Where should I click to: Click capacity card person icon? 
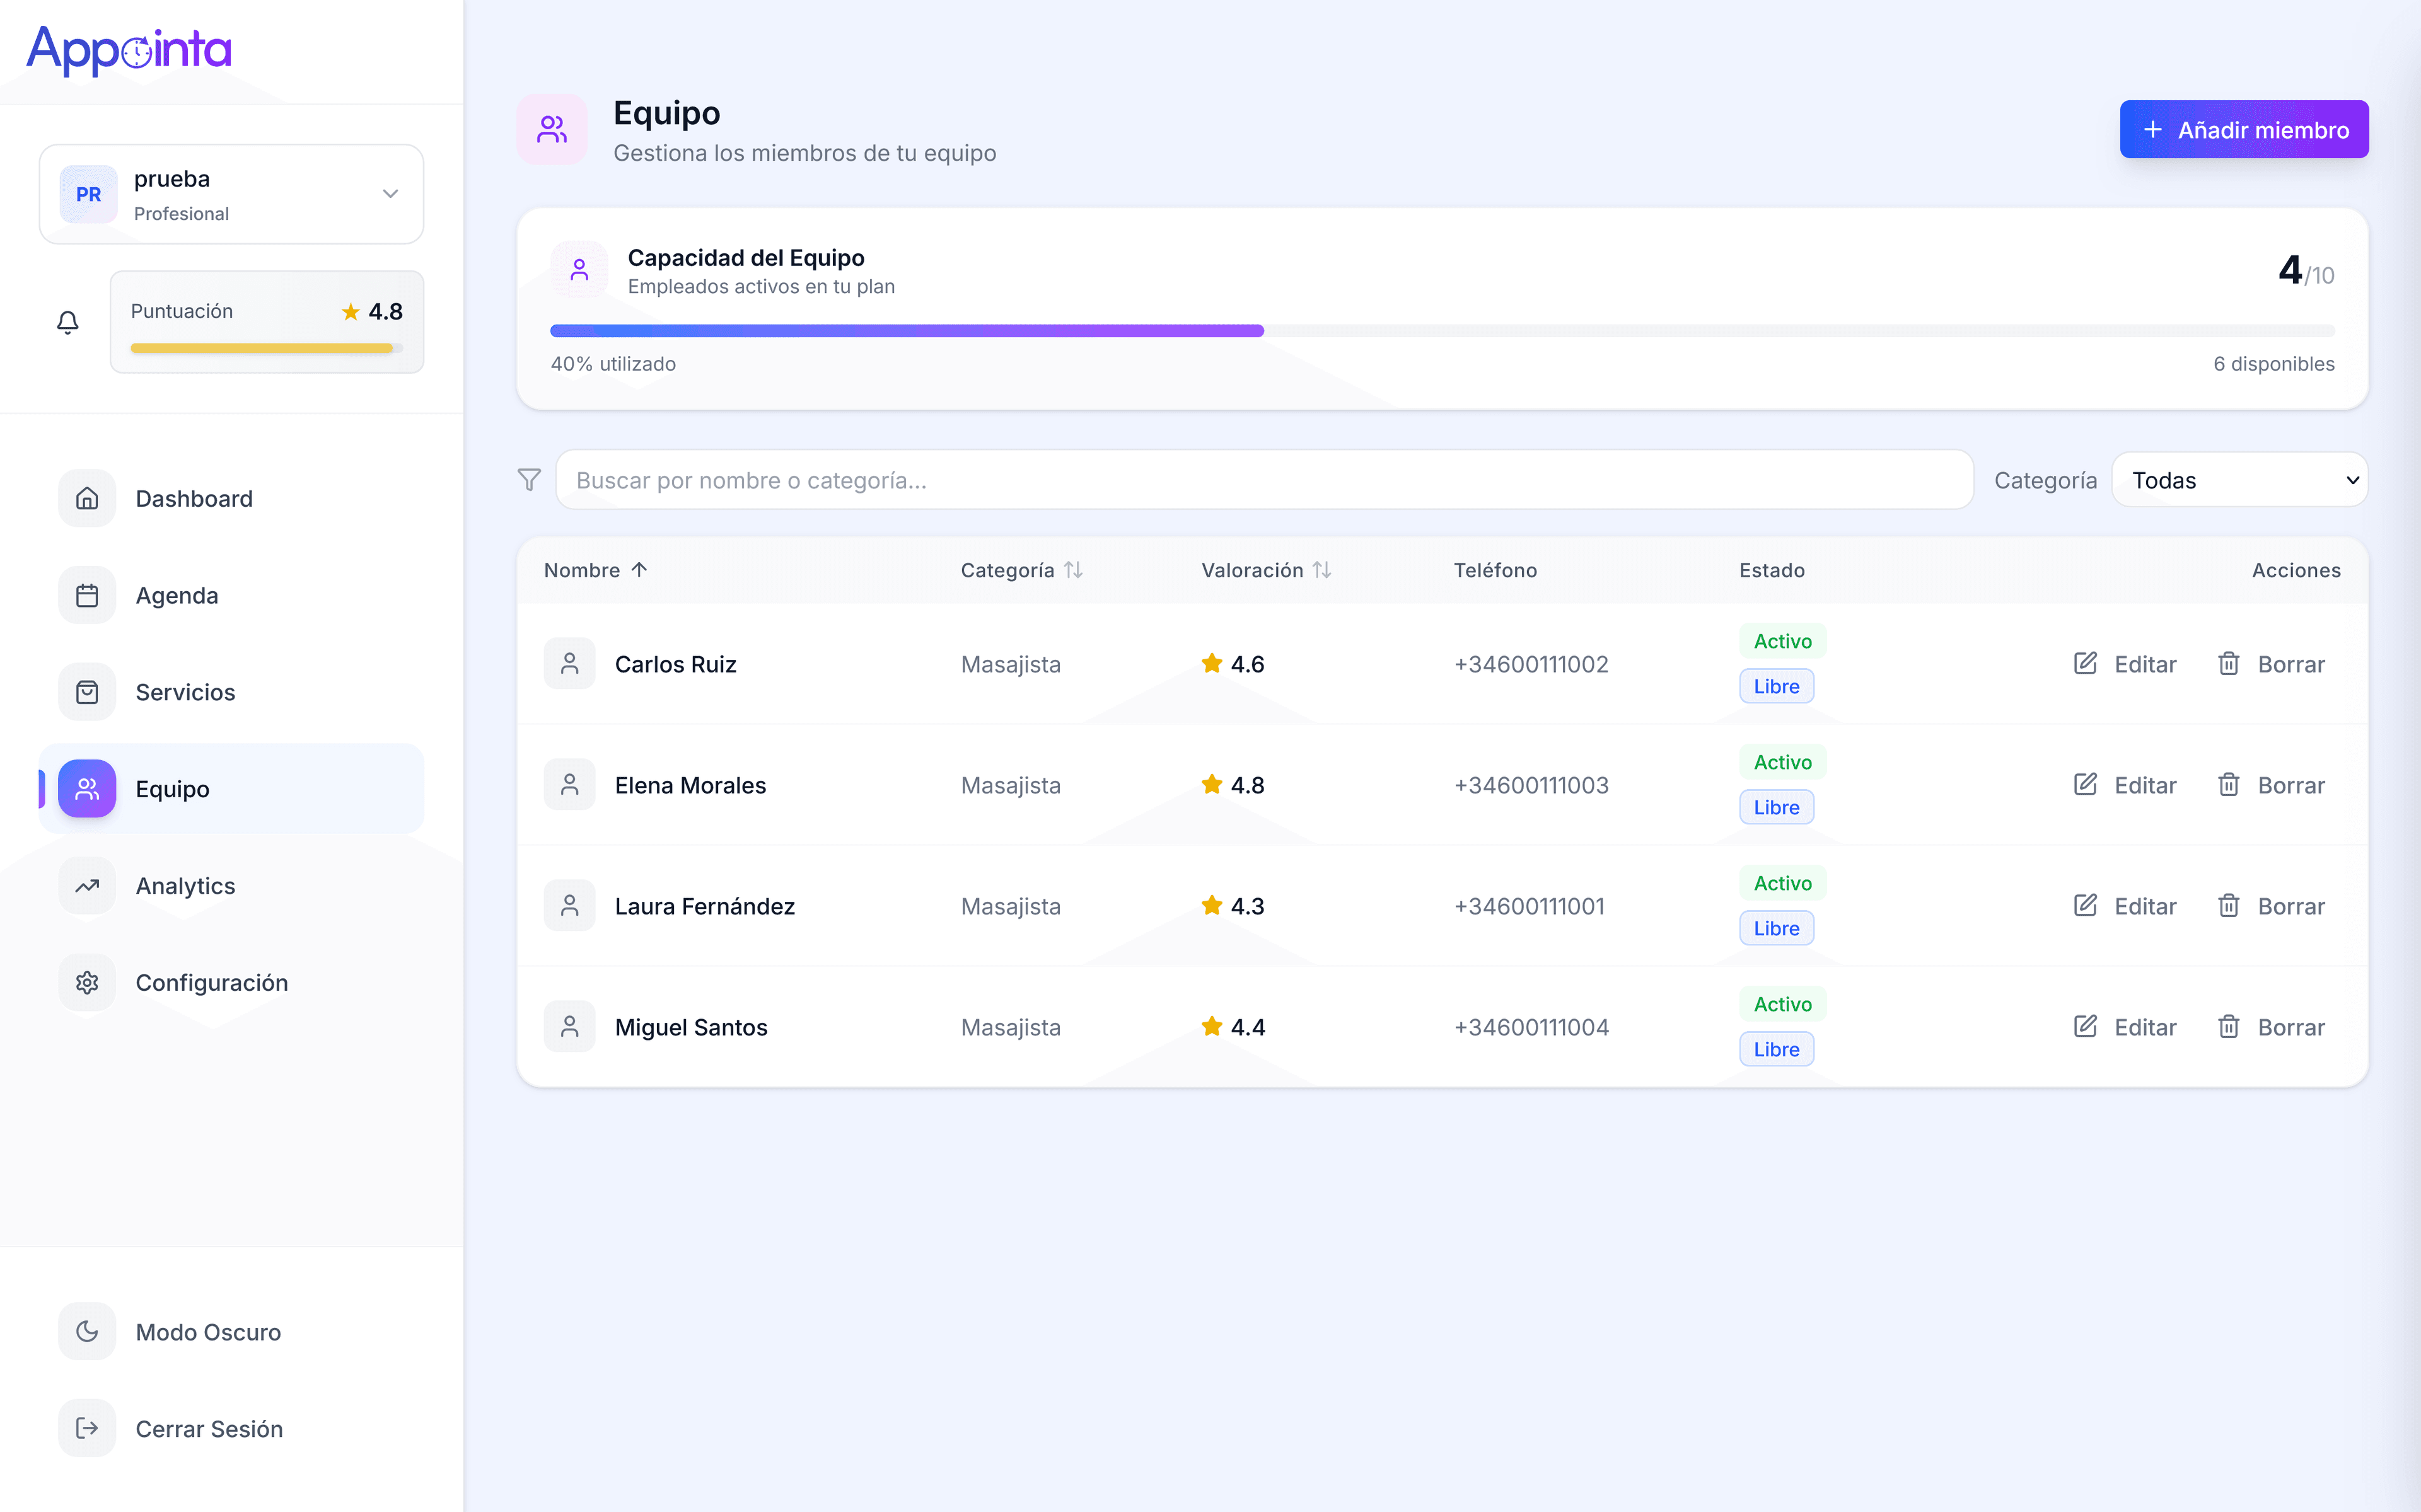579,270
